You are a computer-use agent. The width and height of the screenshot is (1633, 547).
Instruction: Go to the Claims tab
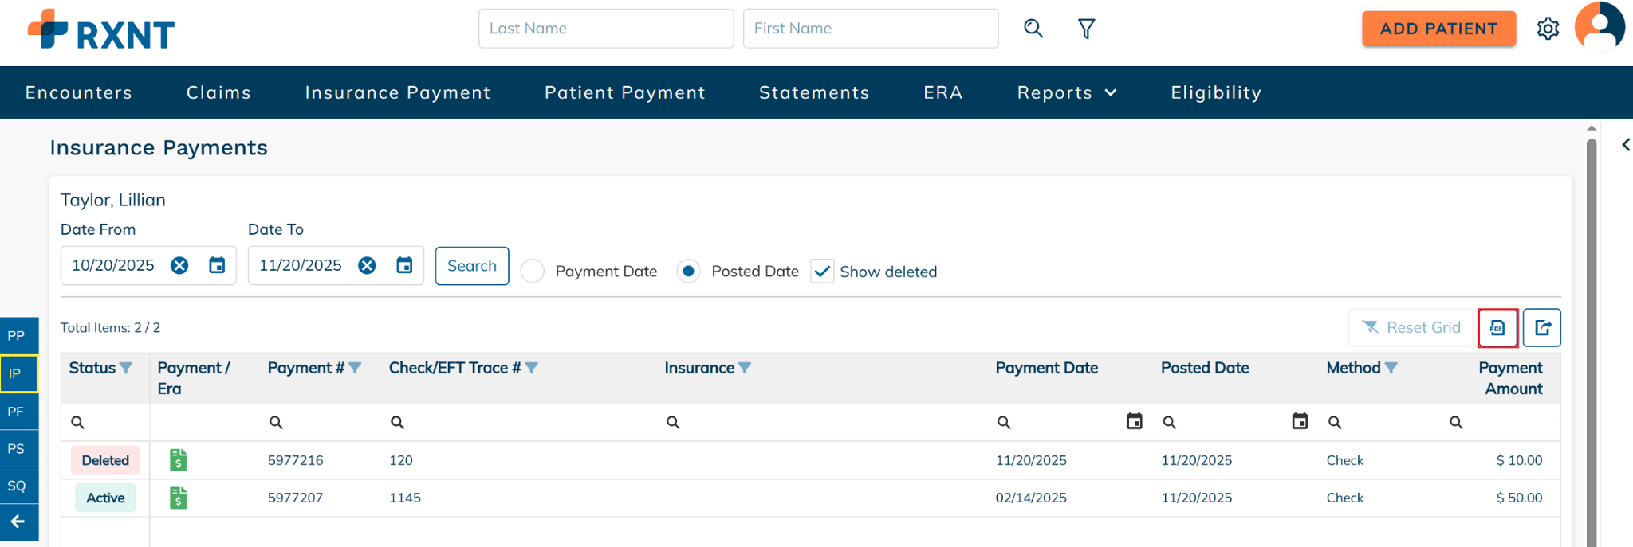218,93
